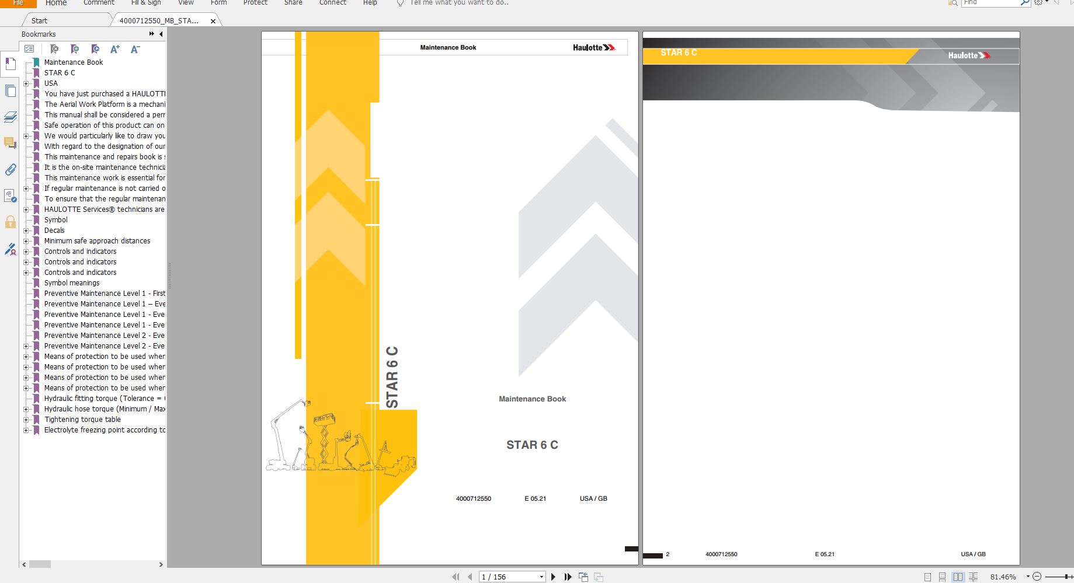
Task: Open the Layers panel icon
Action: coord(10,117)
